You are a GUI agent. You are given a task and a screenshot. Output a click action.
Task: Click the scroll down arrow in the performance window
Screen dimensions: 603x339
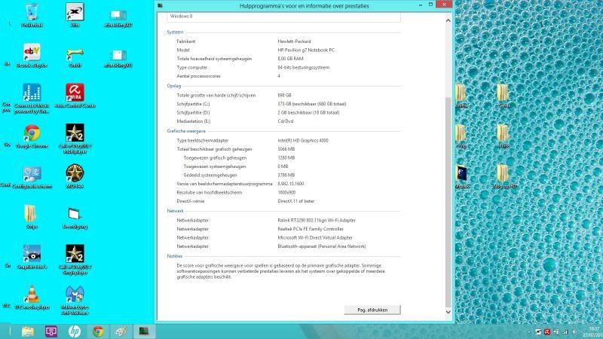448,312
